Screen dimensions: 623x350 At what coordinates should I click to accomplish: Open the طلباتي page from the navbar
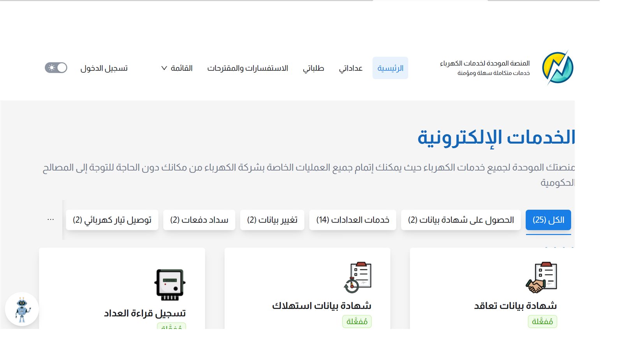[x=313, y=68]
